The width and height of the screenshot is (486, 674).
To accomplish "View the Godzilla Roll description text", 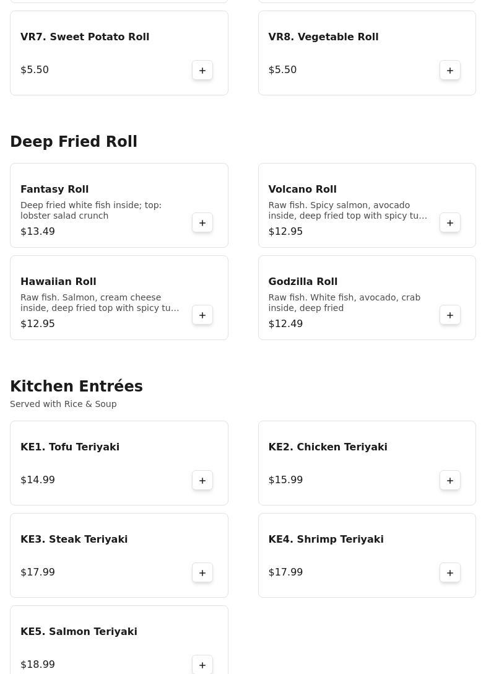I will [x=344, y=303].
